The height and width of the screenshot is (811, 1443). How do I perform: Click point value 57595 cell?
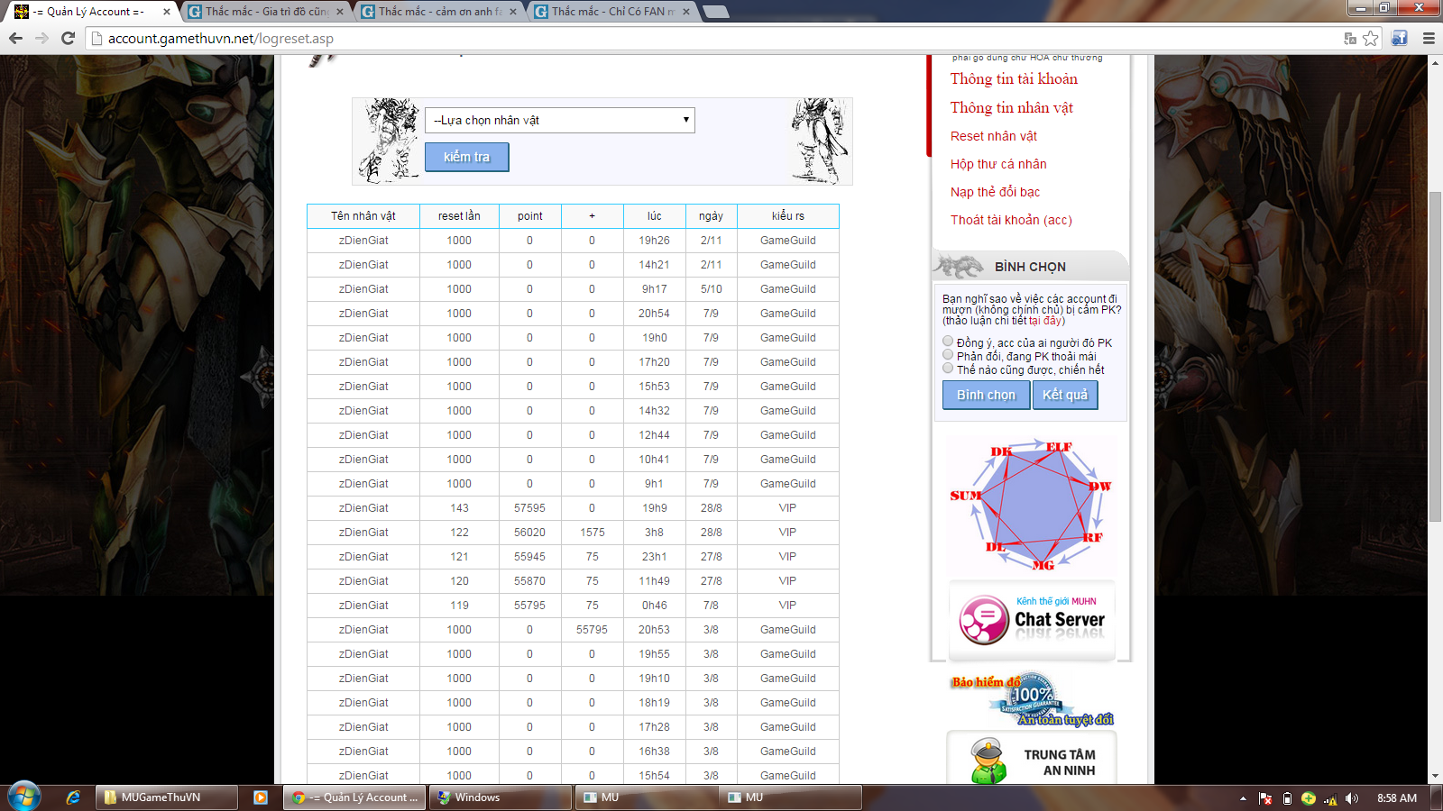point(529,508)
